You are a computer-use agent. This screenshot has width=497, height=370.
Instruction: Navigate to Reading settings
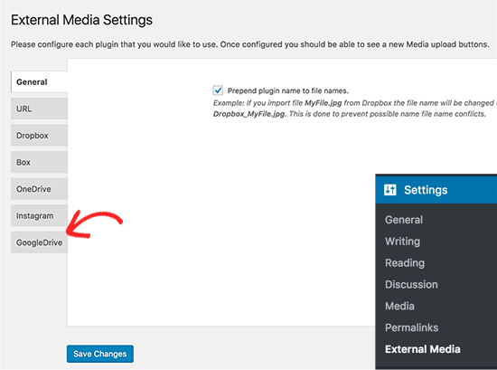[x=405, y=263]
